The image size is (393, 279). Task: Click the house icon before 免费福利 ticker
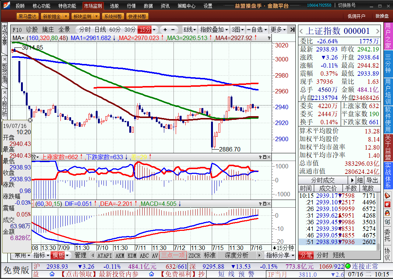coord(152,274)
